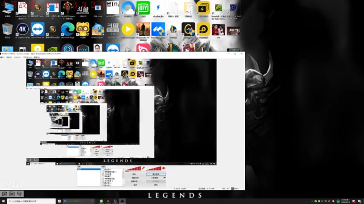Toggle the 图片源 6 source checkbox
The height and width of the screenshot is (204, 364).
click(x=103, y=170)
